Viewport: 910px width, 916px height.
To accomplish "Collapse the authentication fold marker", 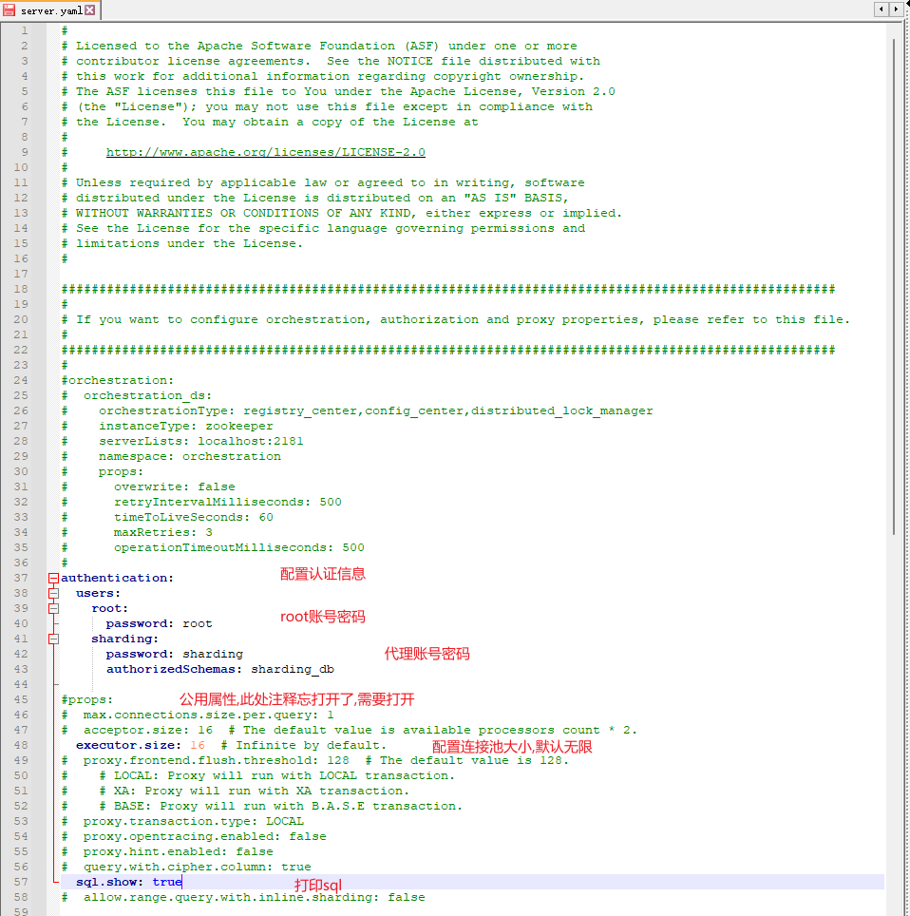I will pyautogui.click(x=53, y=578).
